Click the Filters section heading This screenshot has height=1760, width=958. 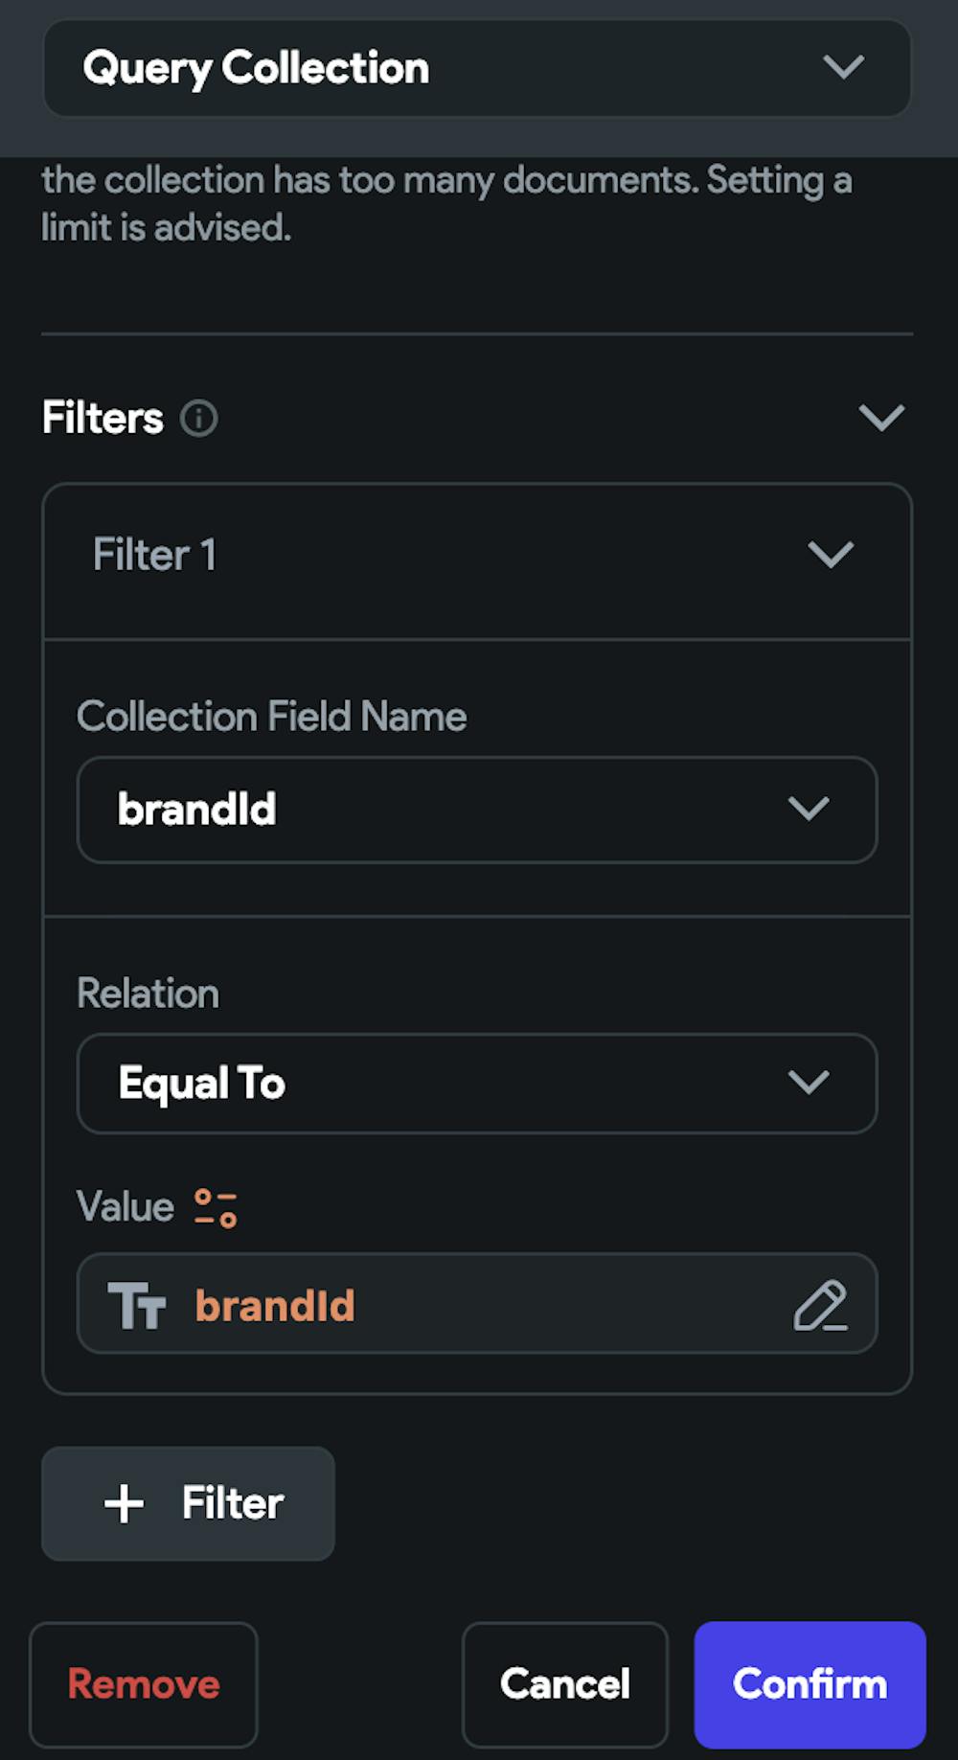click(103, 419)
